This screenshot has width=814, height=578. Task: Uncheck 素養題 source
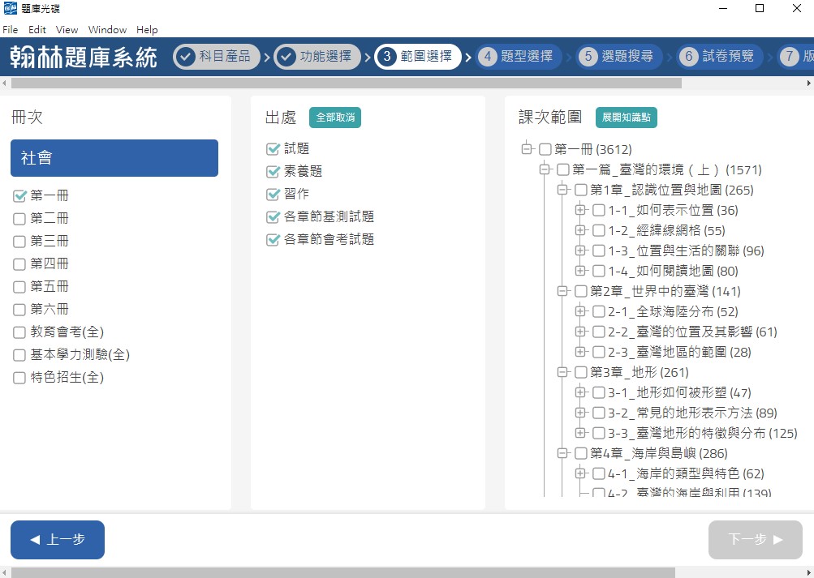(273, 172)
